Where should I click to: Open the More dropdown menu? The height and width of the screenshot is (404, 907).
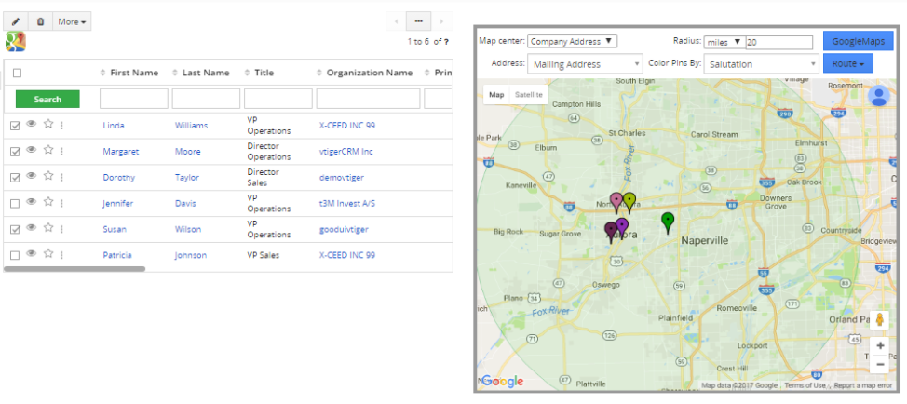[x=72, y=21]
